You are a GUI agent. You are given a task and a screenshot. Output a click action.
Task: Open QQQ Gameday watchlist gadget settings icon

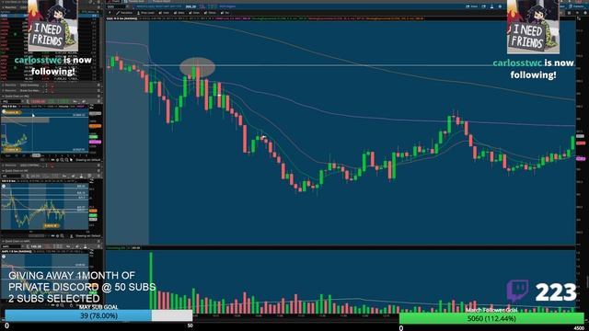coord(98,86)
